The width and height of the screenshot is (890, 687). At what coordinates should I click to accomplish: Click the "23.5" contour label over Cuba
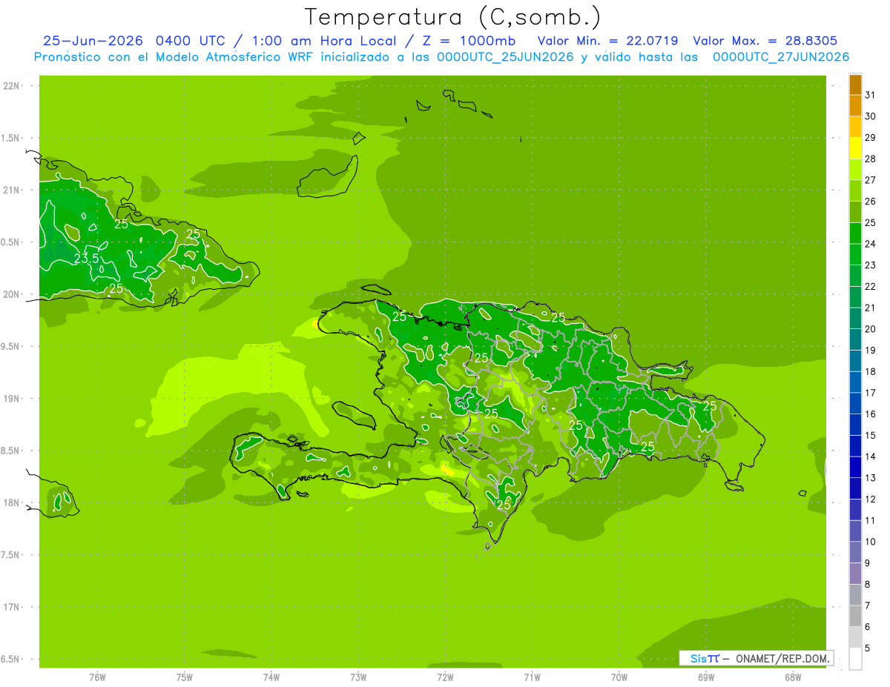86,259
